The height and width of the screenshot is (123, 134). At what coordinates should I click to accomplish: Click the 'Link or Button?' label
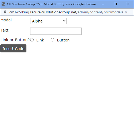point(15,40)
